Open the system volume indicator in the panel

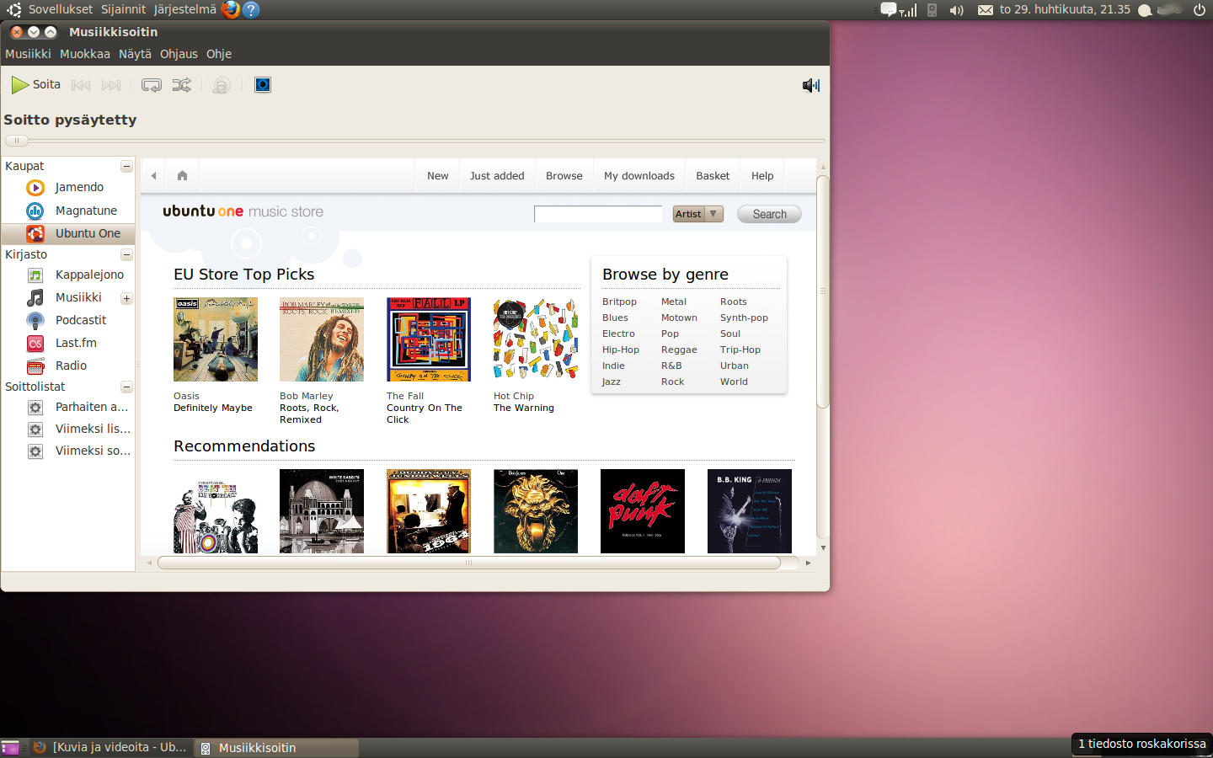coord(956,10)
